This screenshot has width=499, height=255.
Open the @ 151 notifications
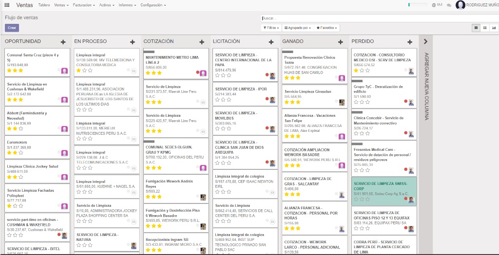(x=437, y=5)
